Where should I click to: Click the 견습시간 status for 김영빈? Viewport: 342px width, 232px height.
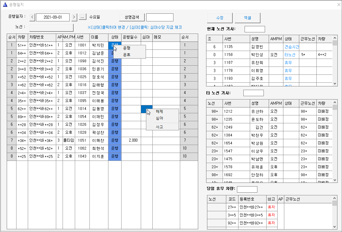(291, 47)
